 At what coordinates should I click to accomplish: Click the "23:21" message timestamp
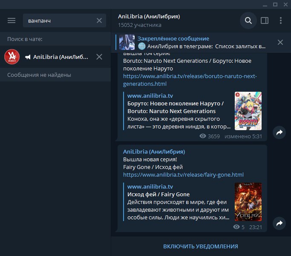(x=256, y=227)
